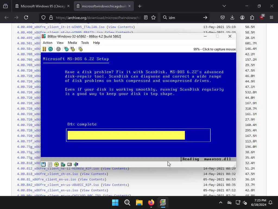This screenshot has width=278, height=209.
Task: Click the archive.org URL address field
Action: pos(98,18)
